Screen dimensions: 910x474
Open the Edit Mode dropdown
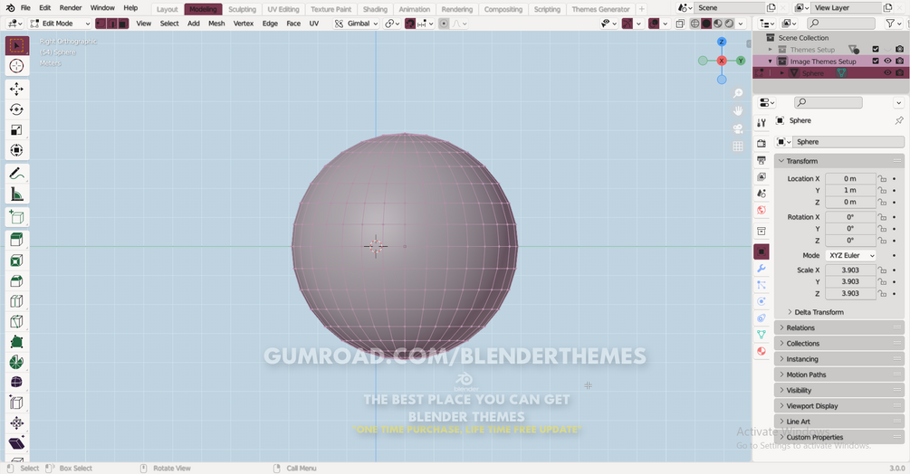(60, 24)
